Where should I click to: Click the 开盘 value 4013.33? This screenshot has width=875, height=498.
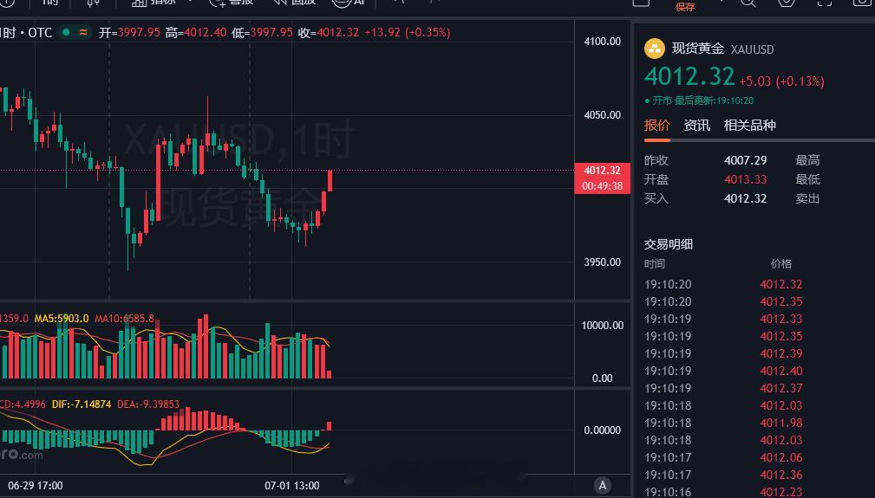[746, 179]
